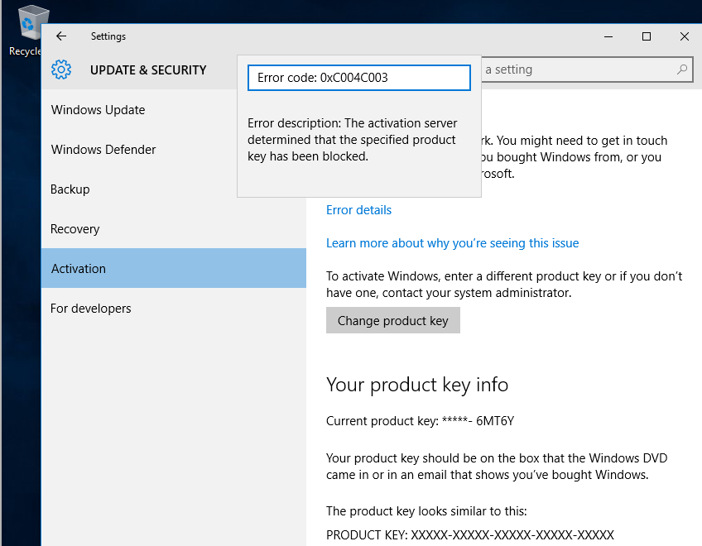Click the search magnifier icon
Viewport: 702px width, 546px height.
(682, 69)
